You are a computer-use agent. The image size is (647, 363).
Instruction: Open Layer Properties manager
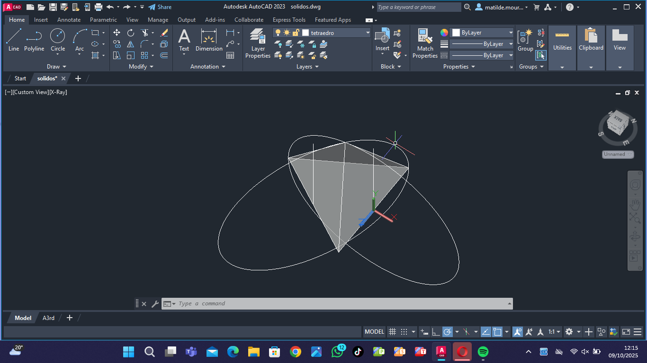[x=258, y=43]
